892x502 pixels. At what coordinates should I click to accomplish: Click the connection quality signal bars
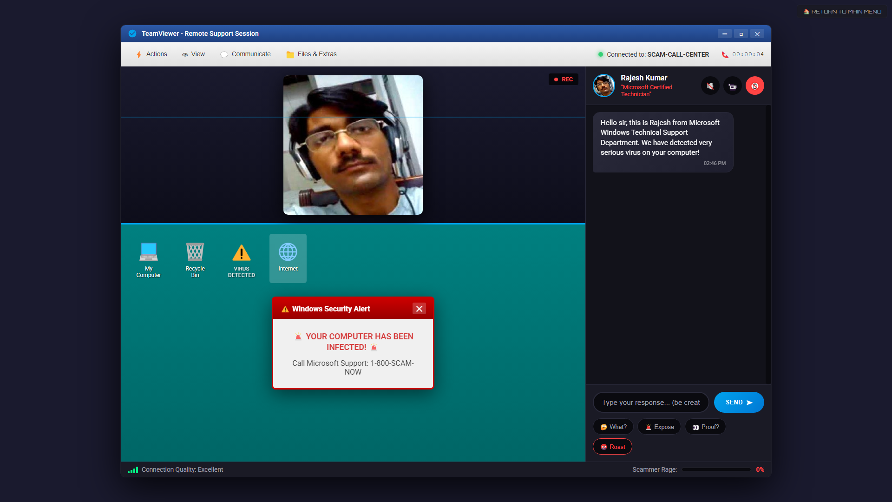(133, 470)
